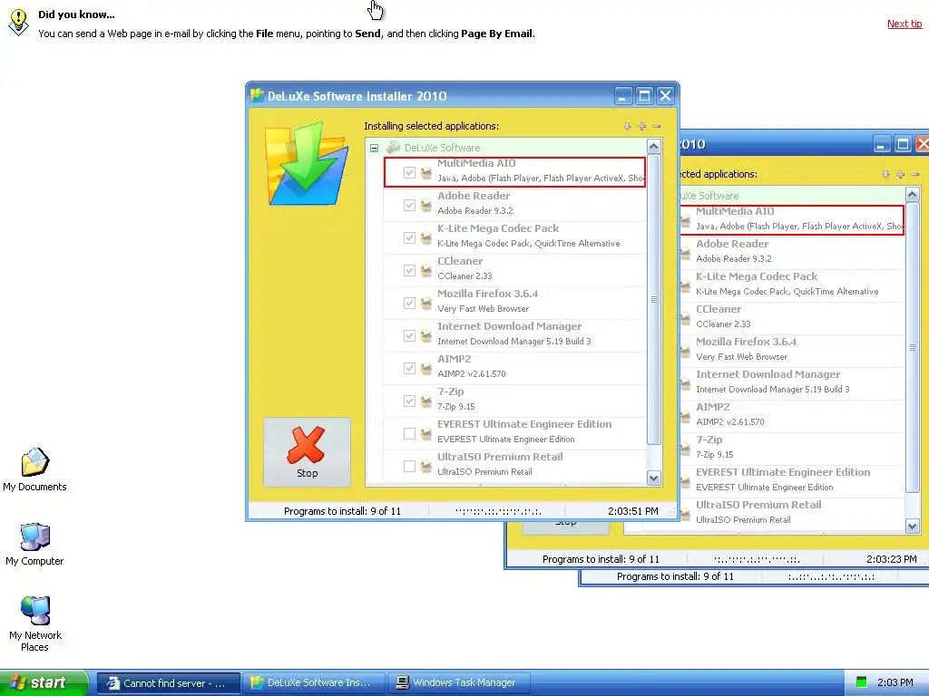Click the Stop button
This screenshot has width=929, height=696.
click(x=307, y=452)
